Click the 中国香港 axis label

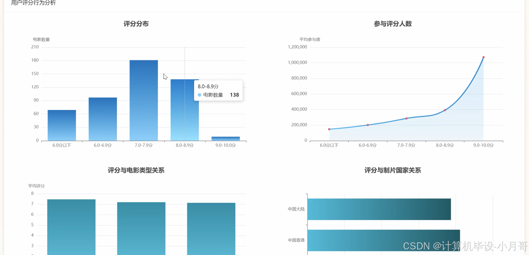[x=296, y=240]
